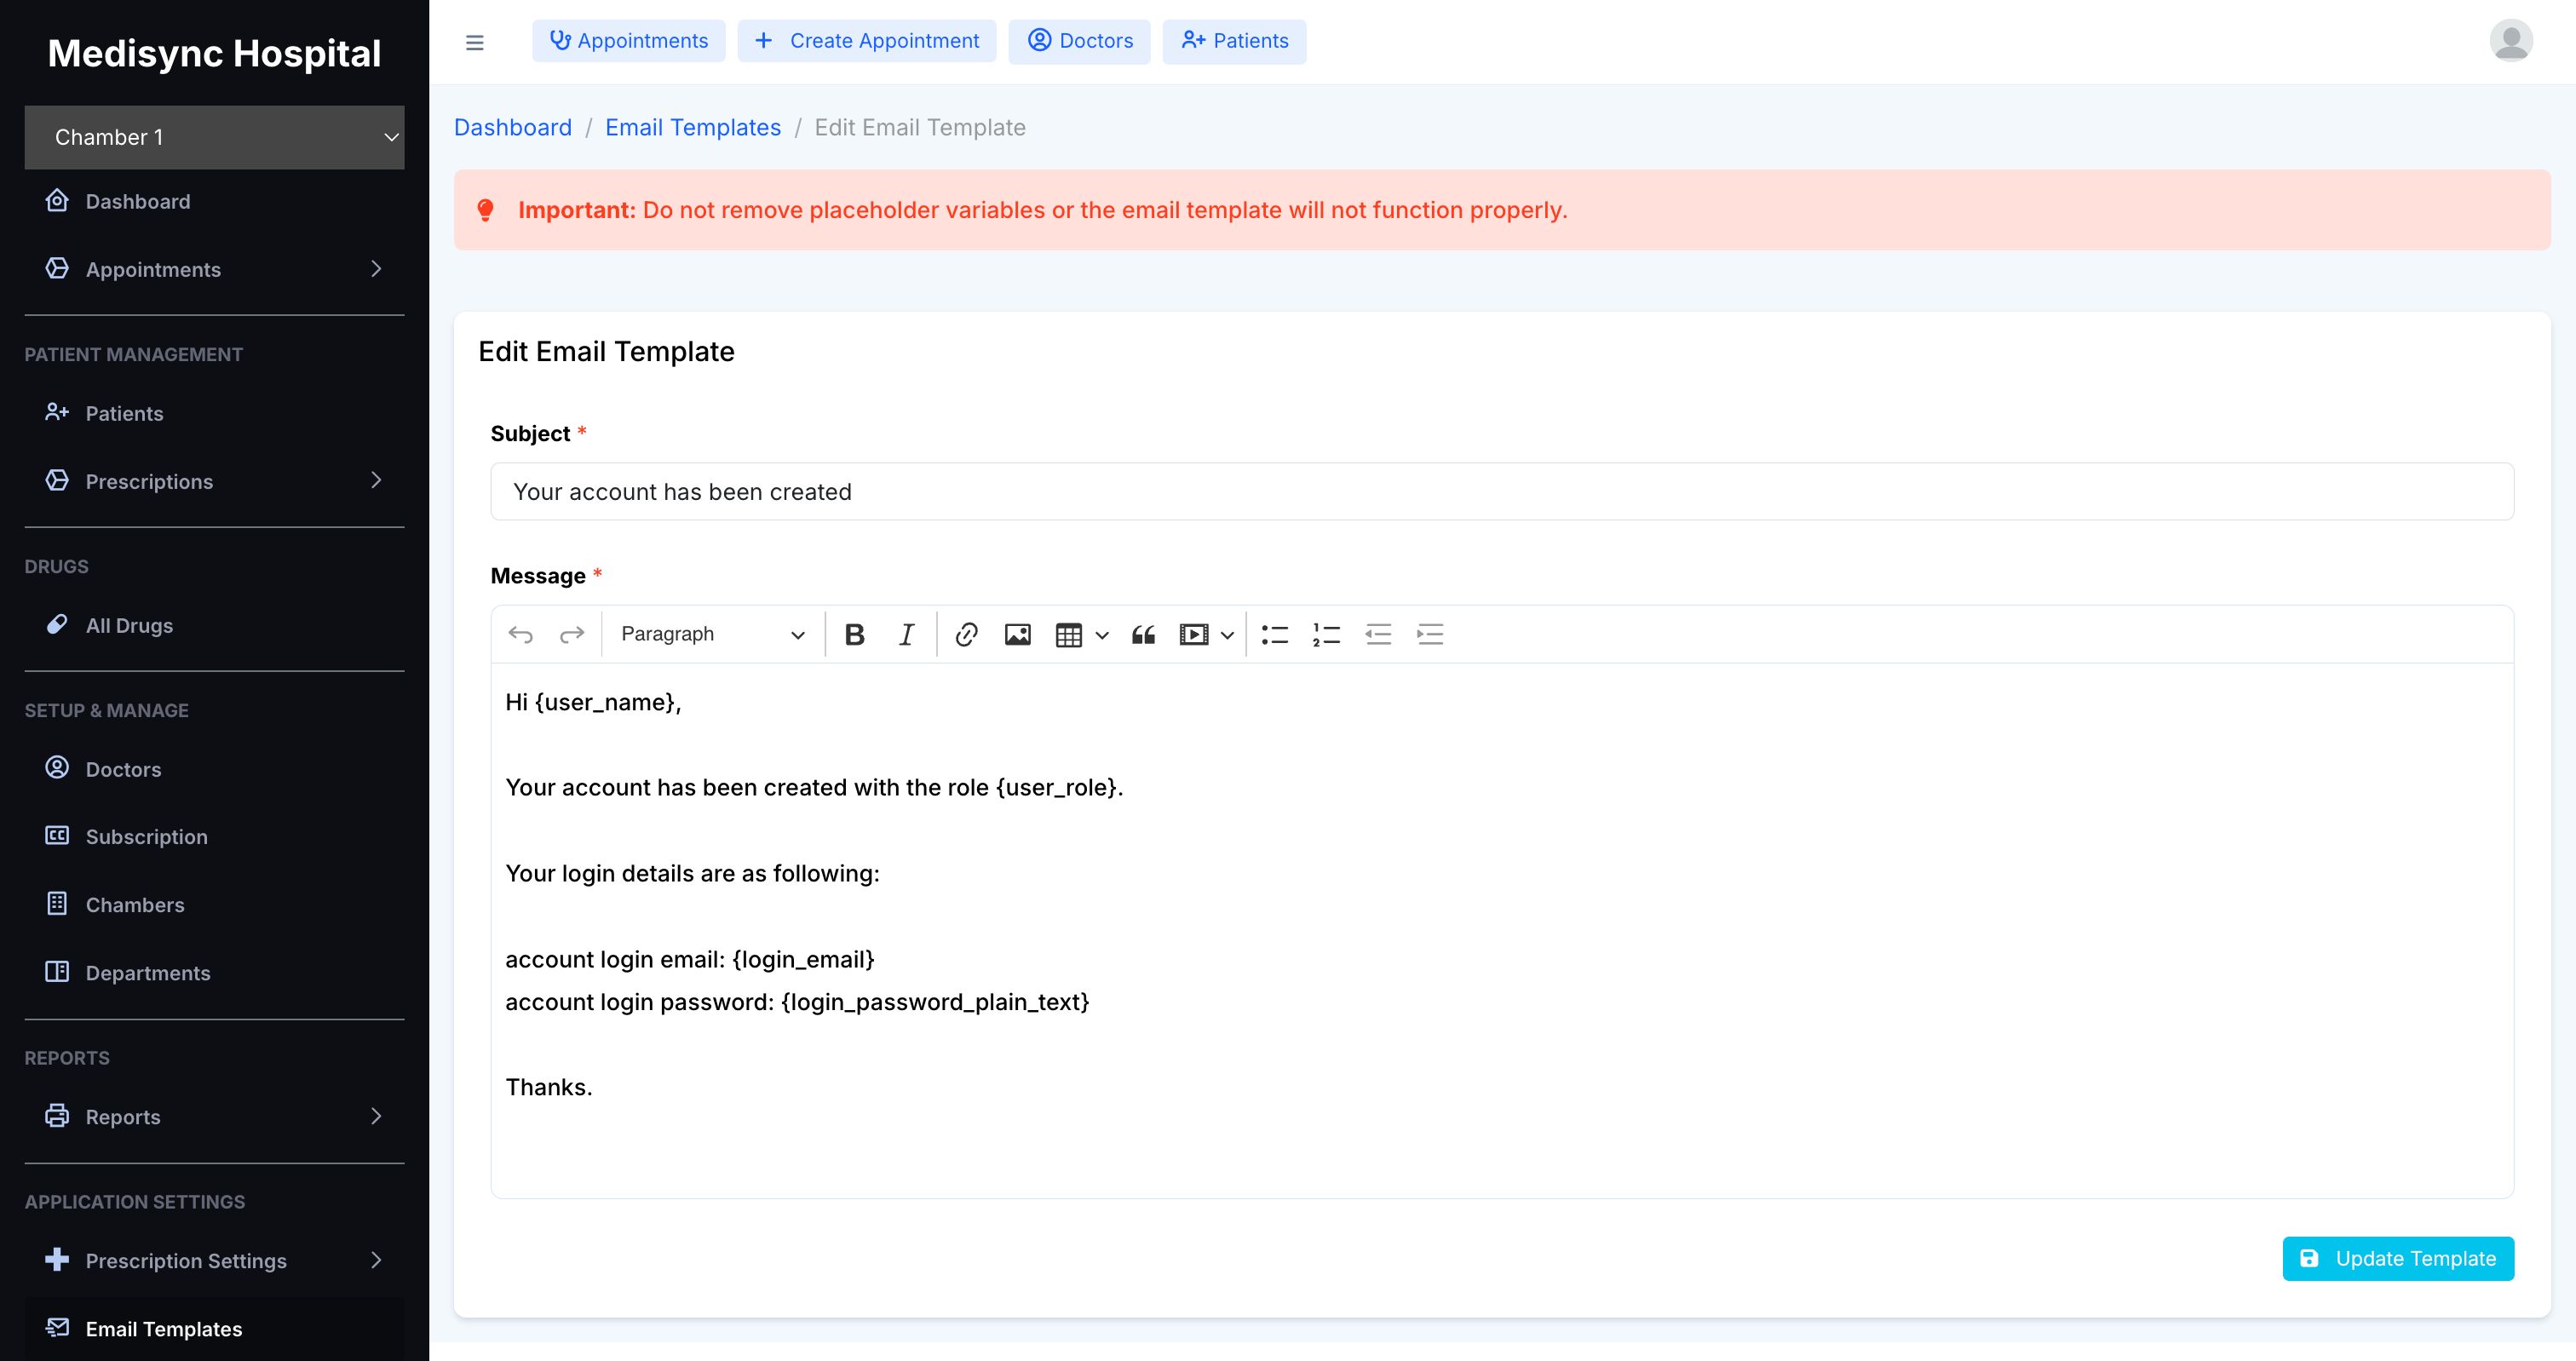The image size is (2576, 1361).
Task: Insert a link with the chain icon
Action: click(x=966, y=634)
